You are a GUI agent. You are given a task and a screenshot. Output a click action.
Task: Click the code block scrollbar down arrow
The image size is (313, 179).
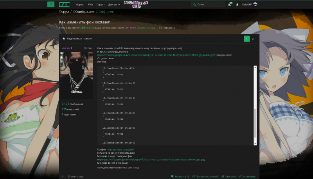coord(255,144)
